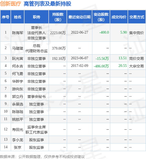The width and height of the screenshot is (146, 159).
Task: Click the 创新医疗 orange title text
Action: [x=11, y=4]
